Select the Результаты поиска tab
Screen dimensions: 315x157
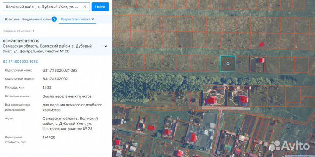[75, 20]
